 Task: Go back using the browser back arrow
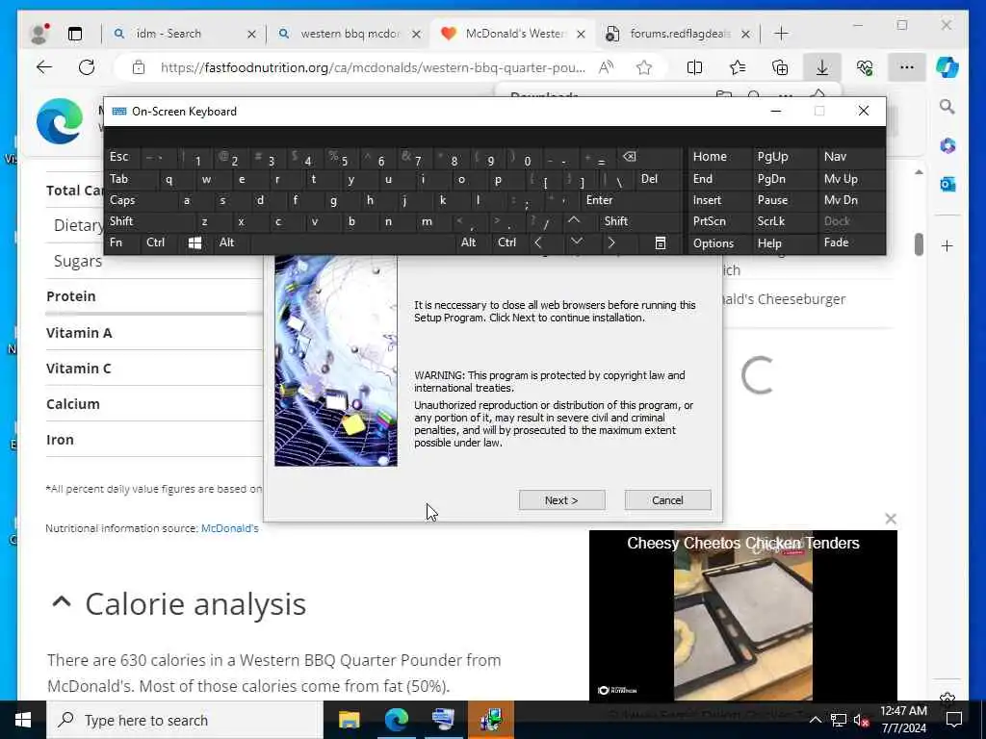click(x=44, y=67)
